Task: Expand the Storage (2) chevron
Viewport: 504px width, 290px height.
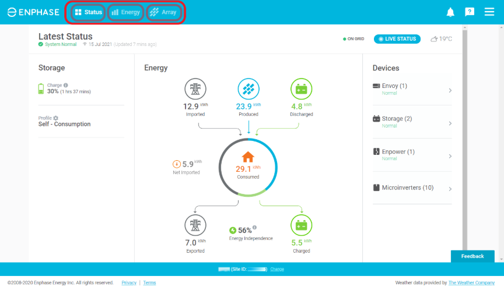Action: (450, 123)
